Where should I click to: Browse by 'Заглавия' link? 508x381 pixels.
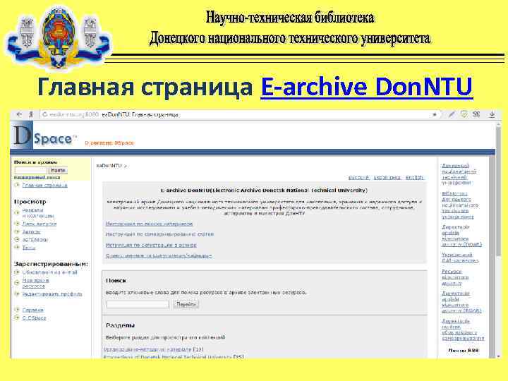coord(35,240)
